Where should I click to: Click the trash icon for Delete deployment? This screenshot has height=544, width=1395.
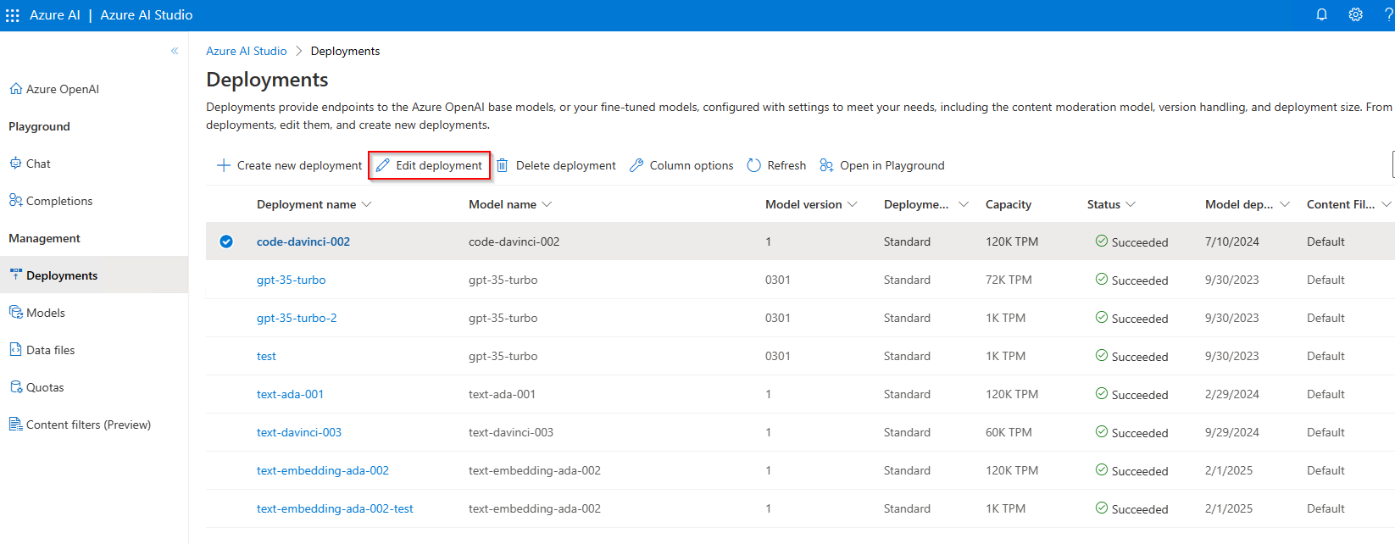(502, 165)
